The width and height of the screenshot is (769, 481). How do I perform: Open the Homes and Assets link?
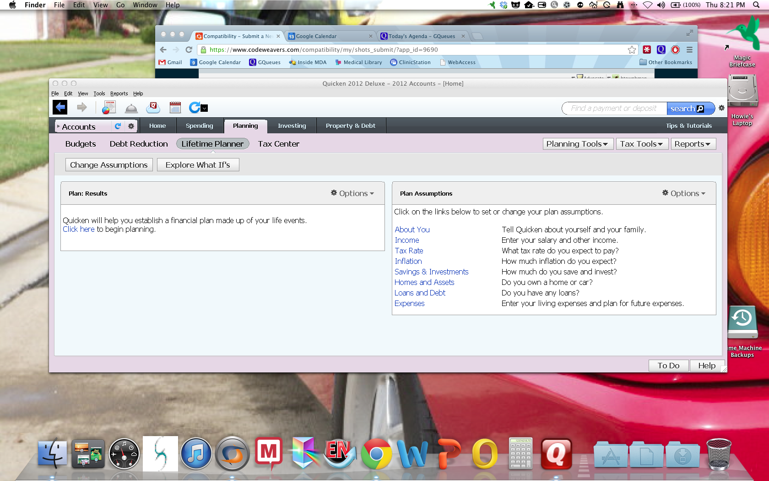pos(424,282)
